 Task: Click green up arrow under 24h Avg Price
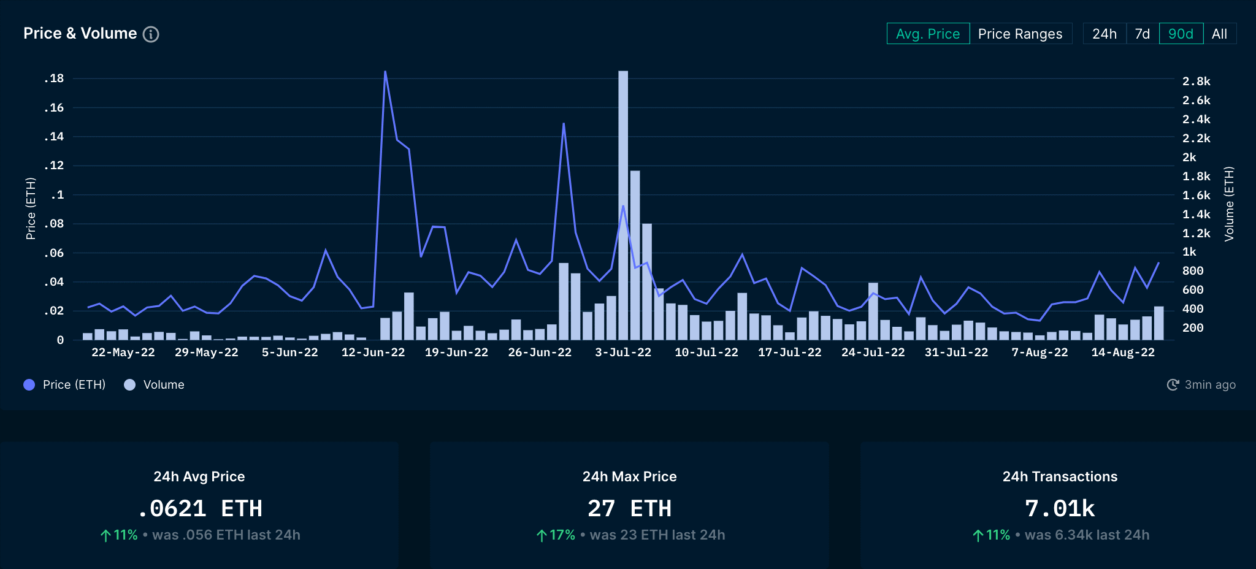click(x=105, y=535)
